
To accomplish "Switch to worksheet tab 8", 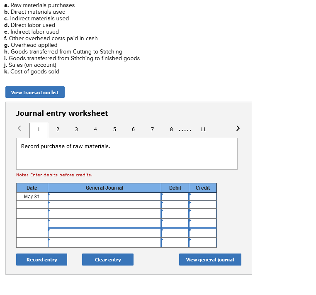I will pos(171,129).
